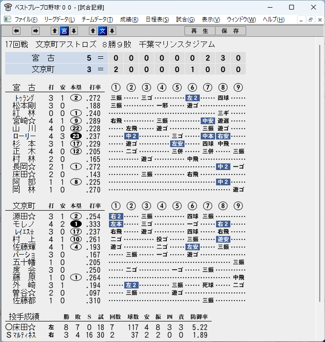Select player name バーショ in 文京町 lineup
Viewport: 325px width, 342px height.
click(x=24, y=255)
